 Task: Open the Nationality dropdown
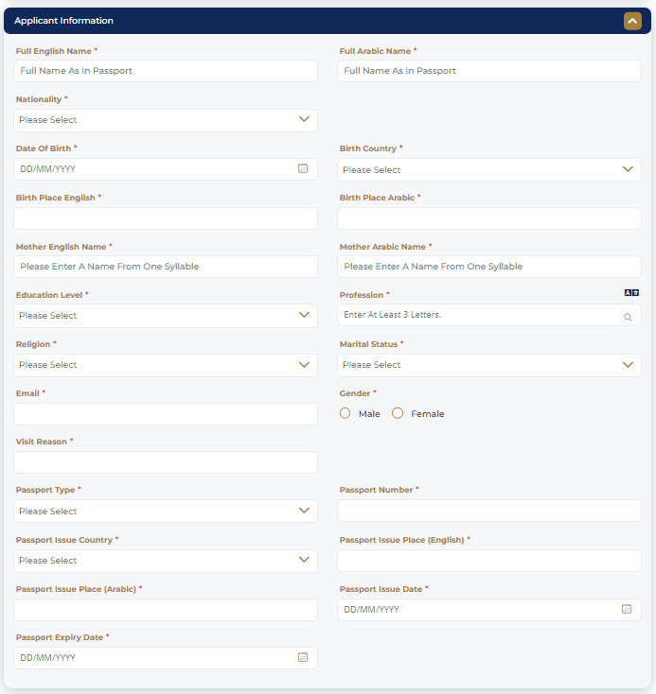[x=166, y=120]
